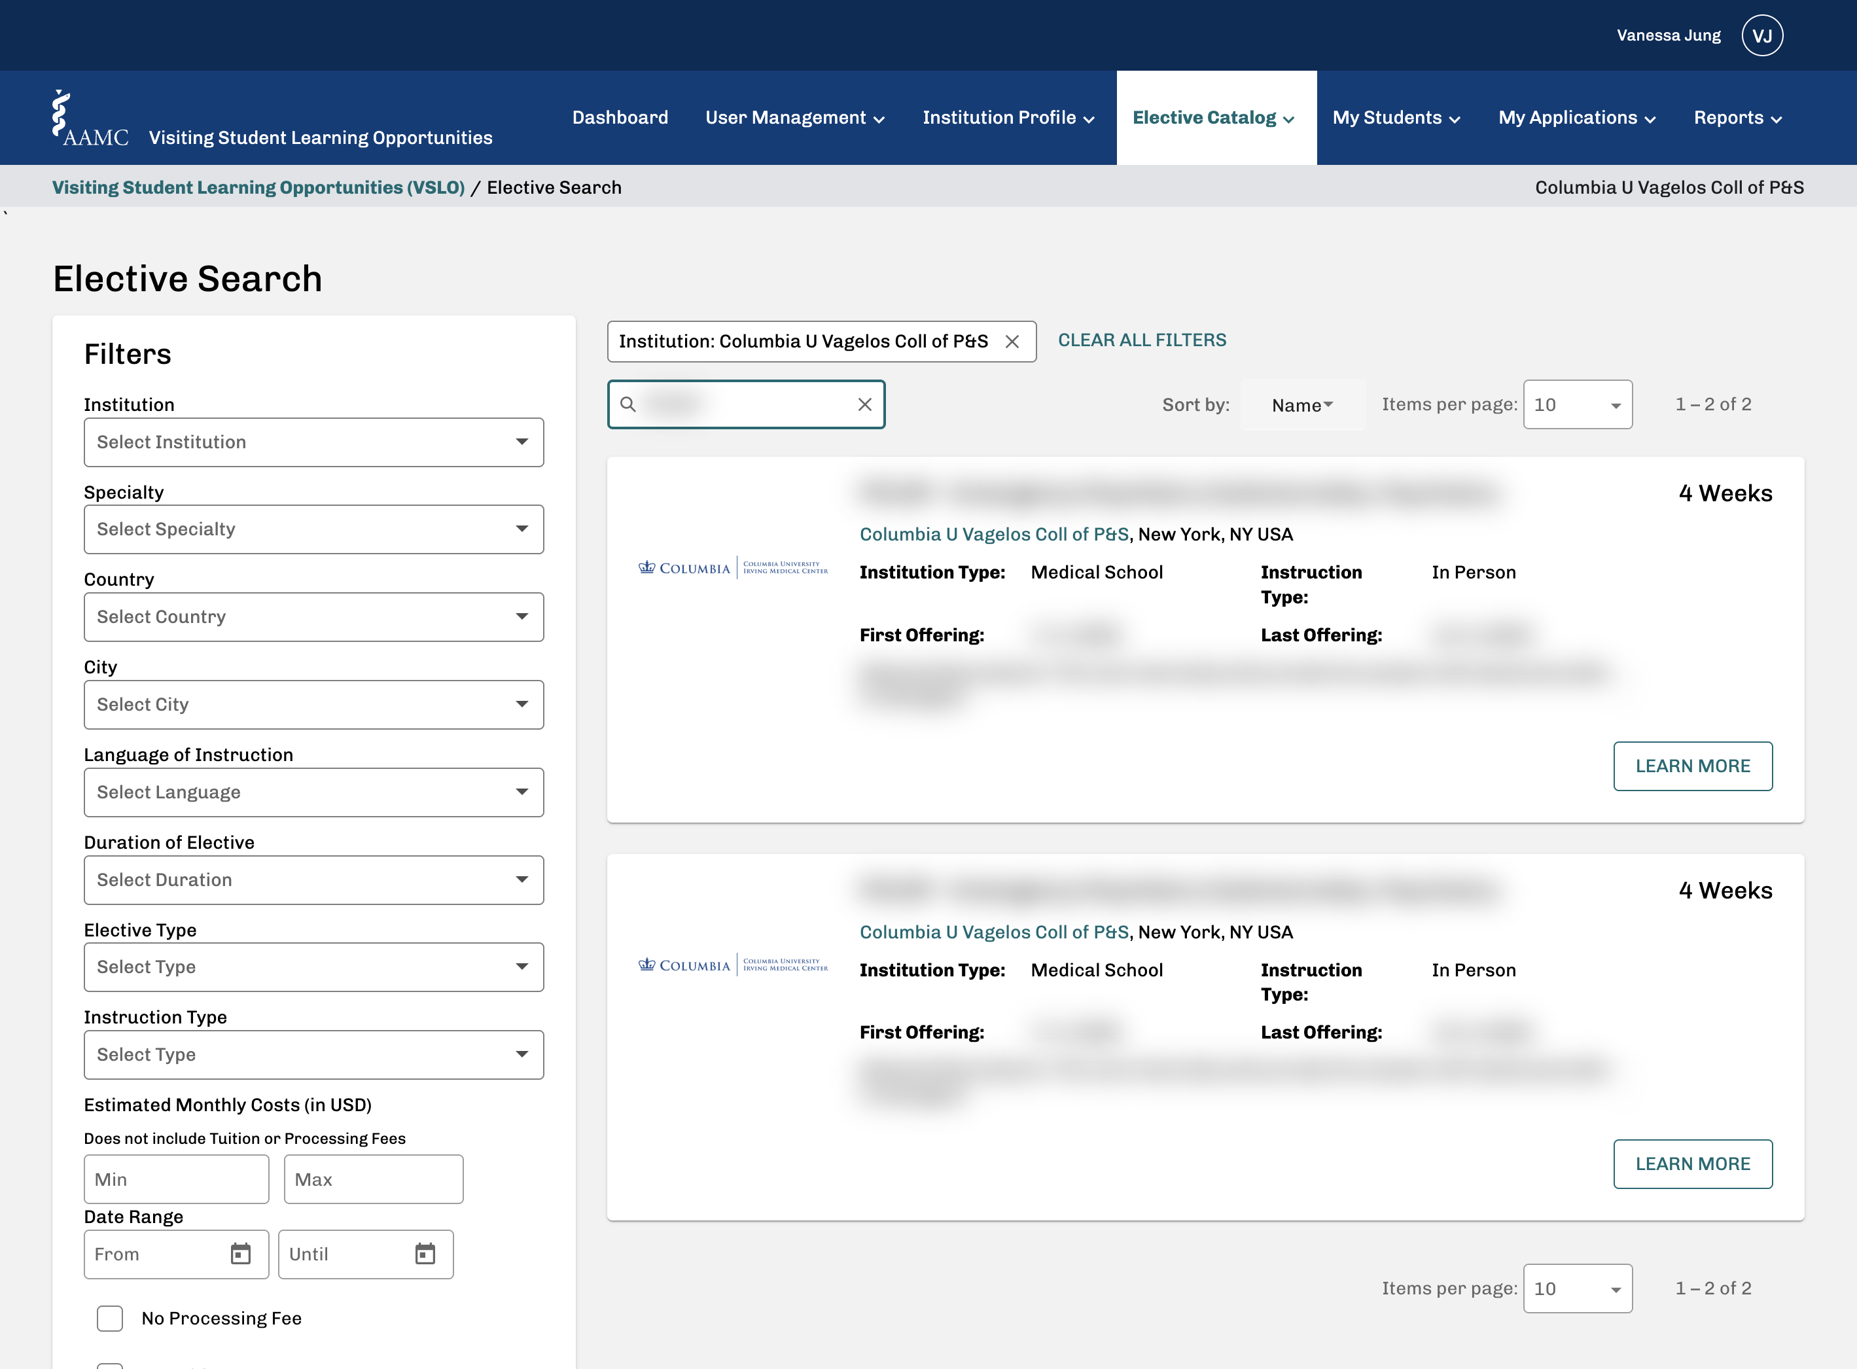Viewport: 1857px width, 1369px height.
Task: Click into the elective search field
Action: 747,404
